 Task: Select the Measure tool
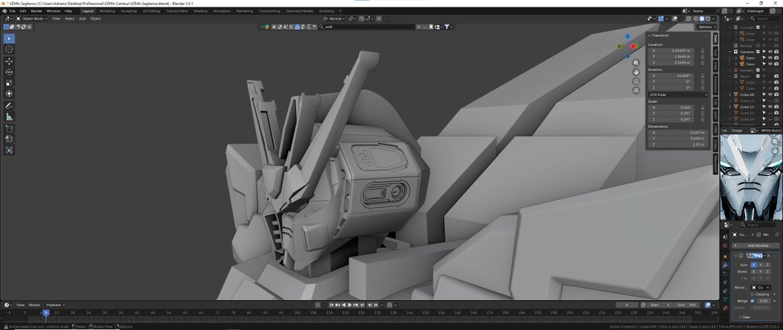pos(9,117)
